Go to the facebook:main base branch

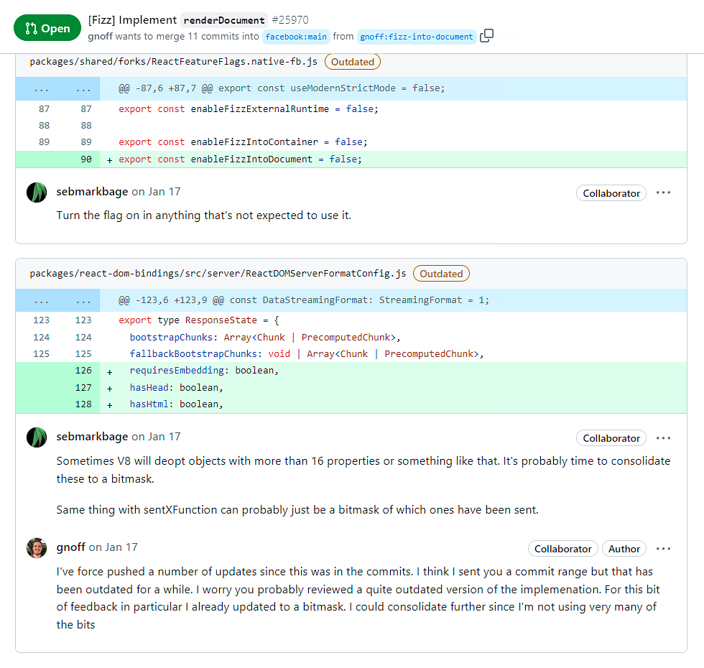[x=295, y=37]
